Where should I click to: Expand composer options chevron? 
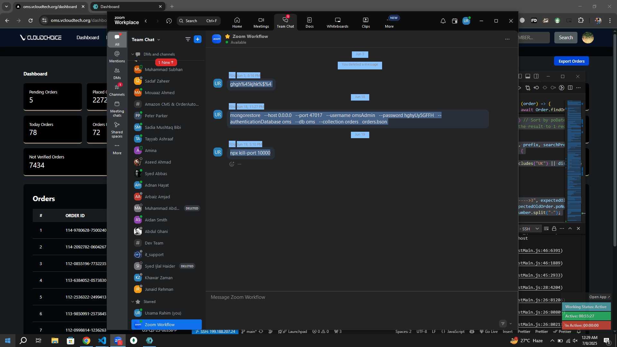(x=511, y=324)
